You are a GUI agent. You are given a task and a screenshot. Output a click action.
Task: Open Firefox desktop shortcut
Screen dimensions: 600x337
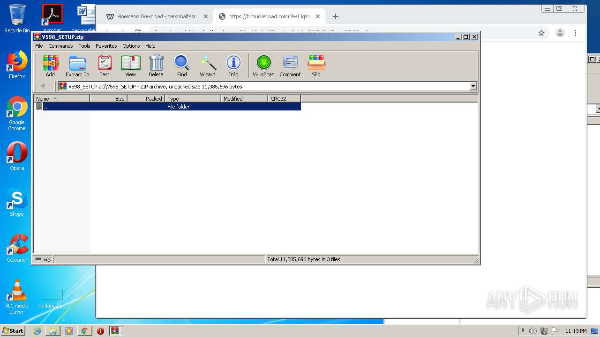(17, 65)
